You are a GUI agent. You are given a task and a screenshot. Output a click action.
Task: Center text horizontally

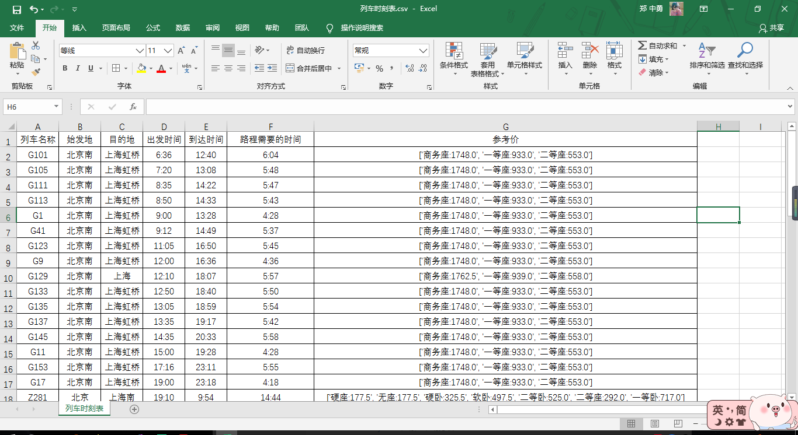coord(228,68)
